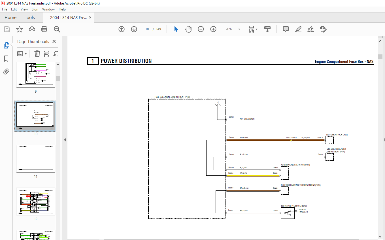The image size is (385, 240).
Task: Open the Window menu
Action: [48, 9]
